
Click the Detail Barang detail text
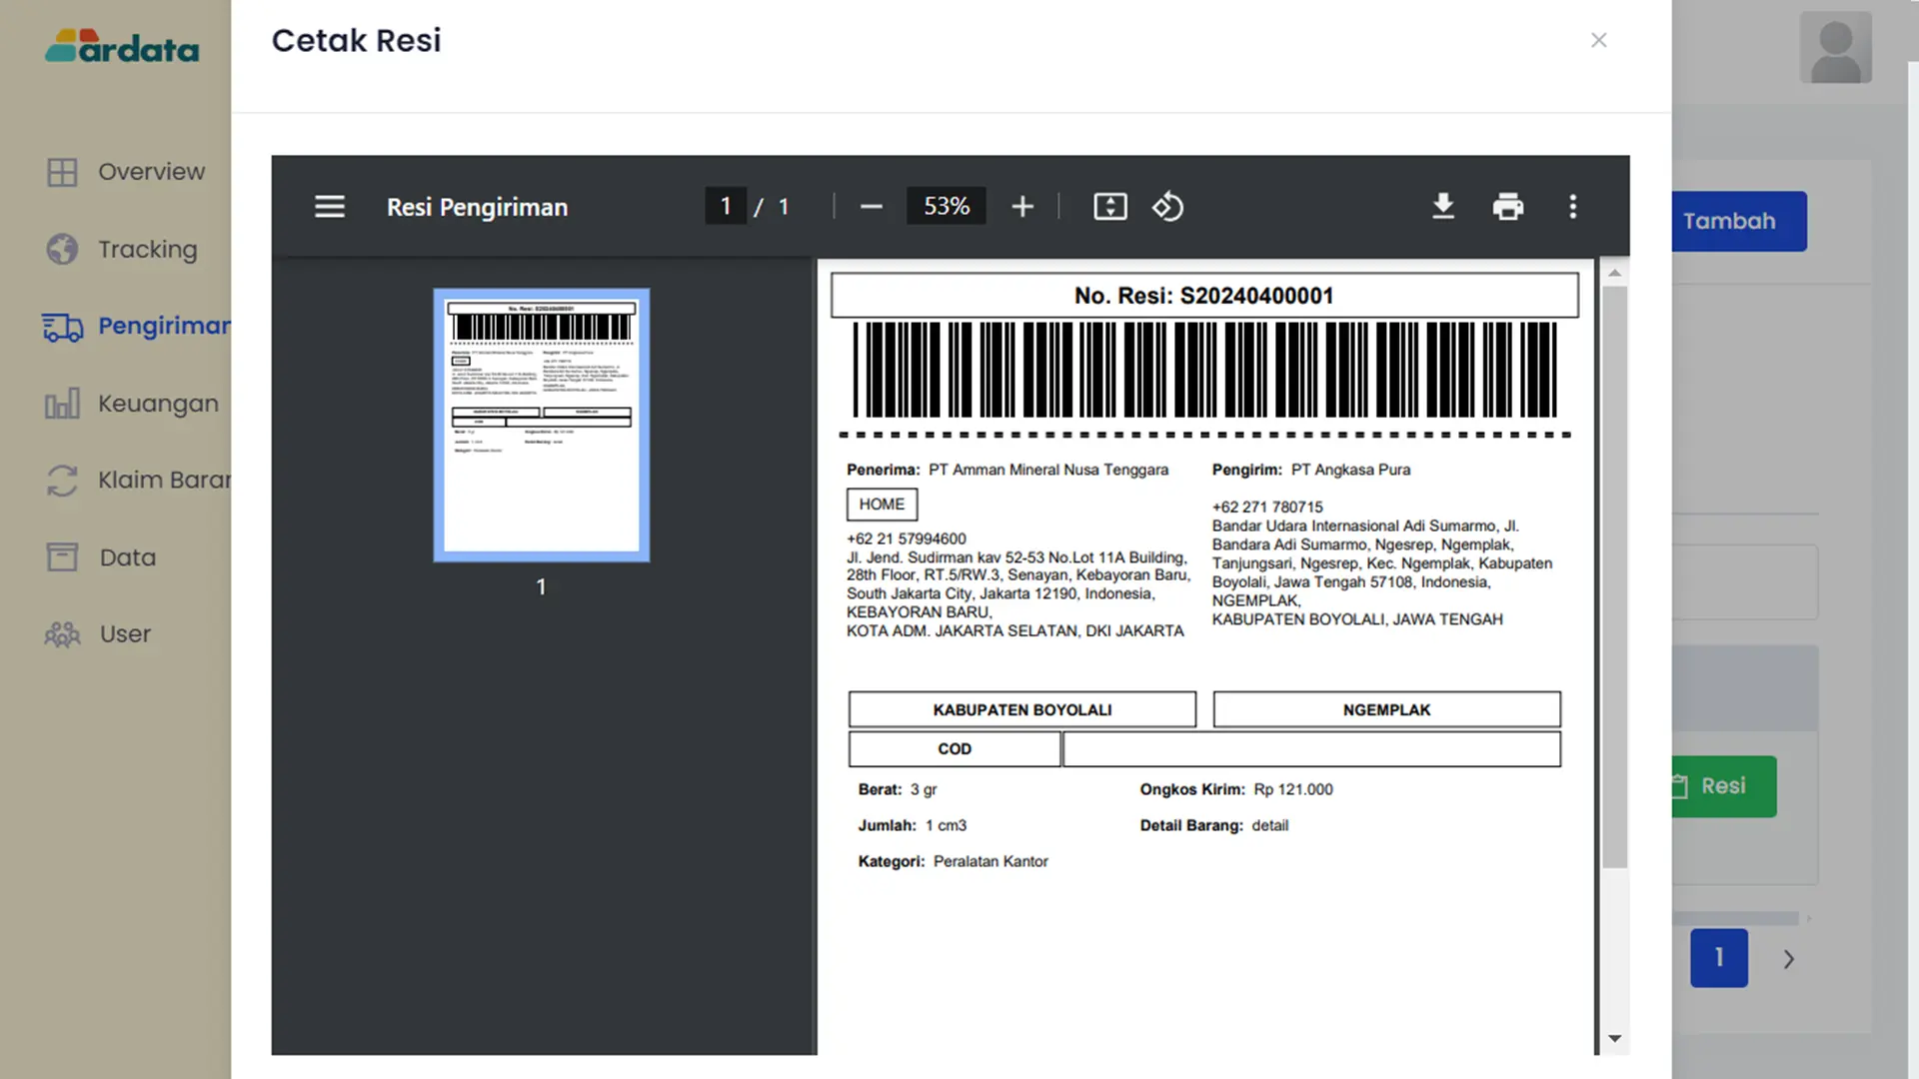(x=1214, y=825)
